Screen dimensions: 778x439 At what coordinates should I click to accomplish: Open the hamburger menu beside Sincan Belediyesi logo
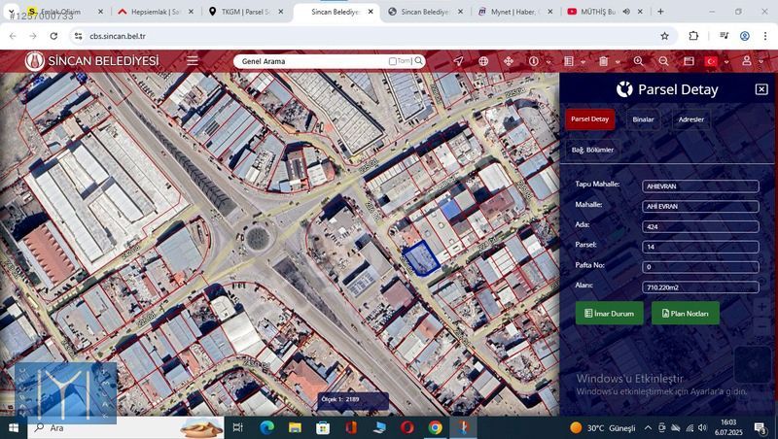point(193,60)
